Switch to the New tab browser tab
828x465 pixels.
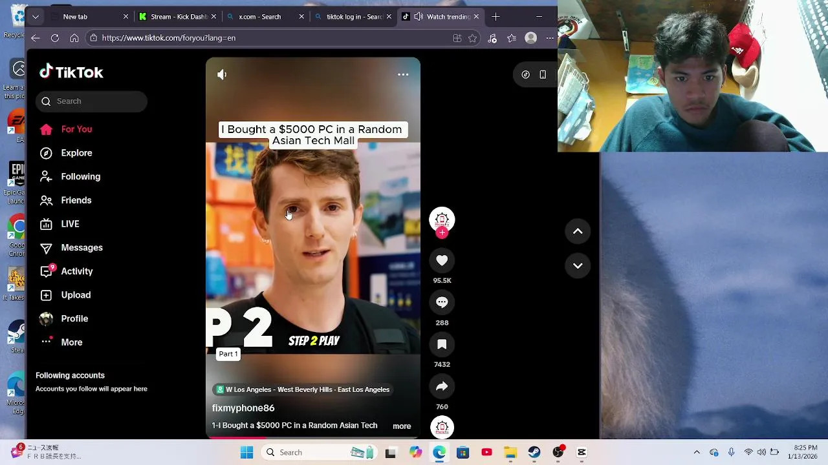click(x=89, y=17)
